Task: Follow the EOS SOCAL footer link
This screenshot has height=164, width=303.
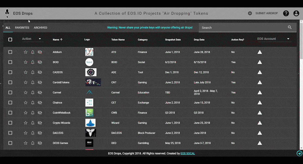Action: pyautogui.click(x=188, y=153)
